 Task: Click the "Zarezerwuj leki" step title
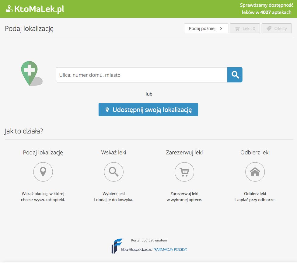click(184, 152)
